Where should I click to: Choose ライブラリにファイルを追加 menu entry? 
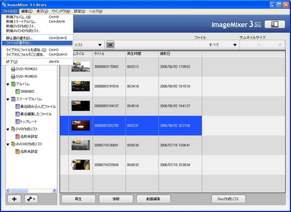[37, 50]
